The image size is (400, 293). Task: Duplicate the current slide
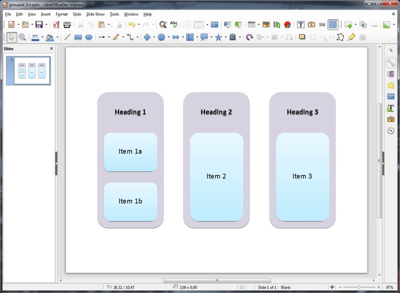click(363, 24)
